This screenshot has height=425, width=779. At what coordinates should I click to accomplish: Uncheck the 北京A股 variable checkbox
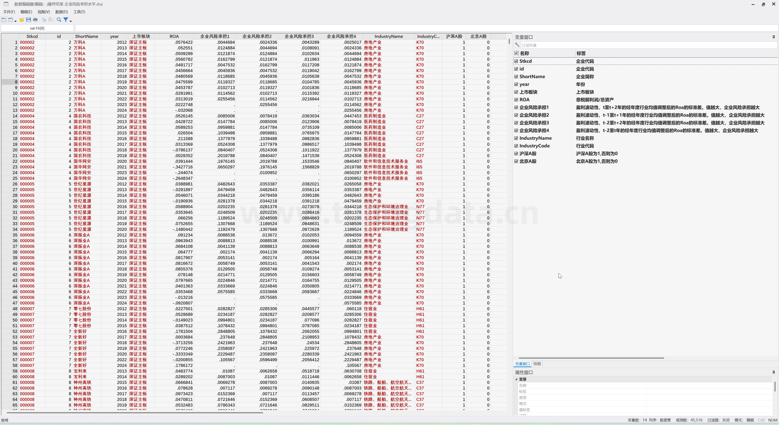pos(516,161)
